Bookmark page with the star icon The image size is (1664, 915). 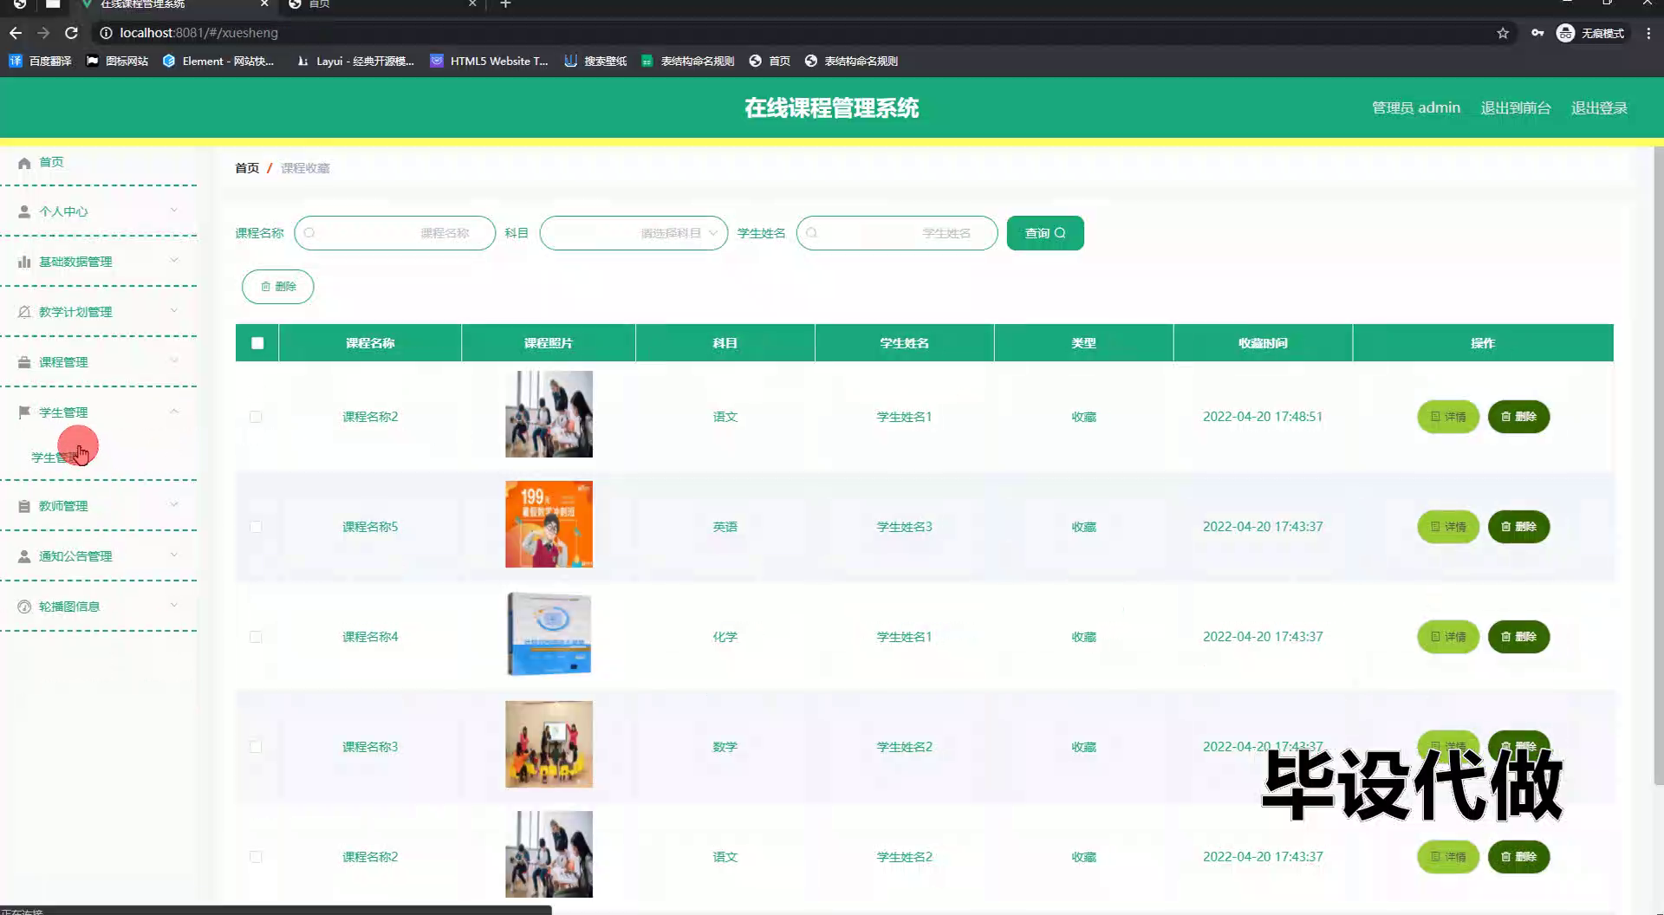coord(1503,33)
